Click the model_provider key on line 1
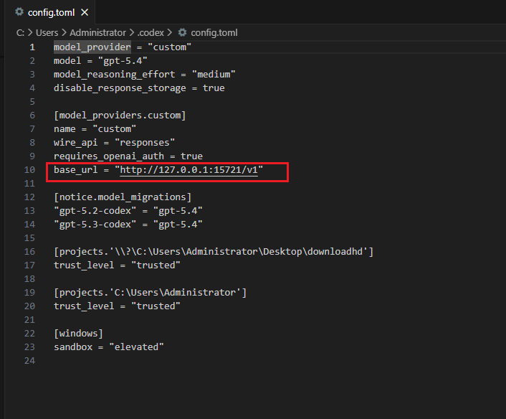This screenshot has width=506, height=419. [92, 47]
